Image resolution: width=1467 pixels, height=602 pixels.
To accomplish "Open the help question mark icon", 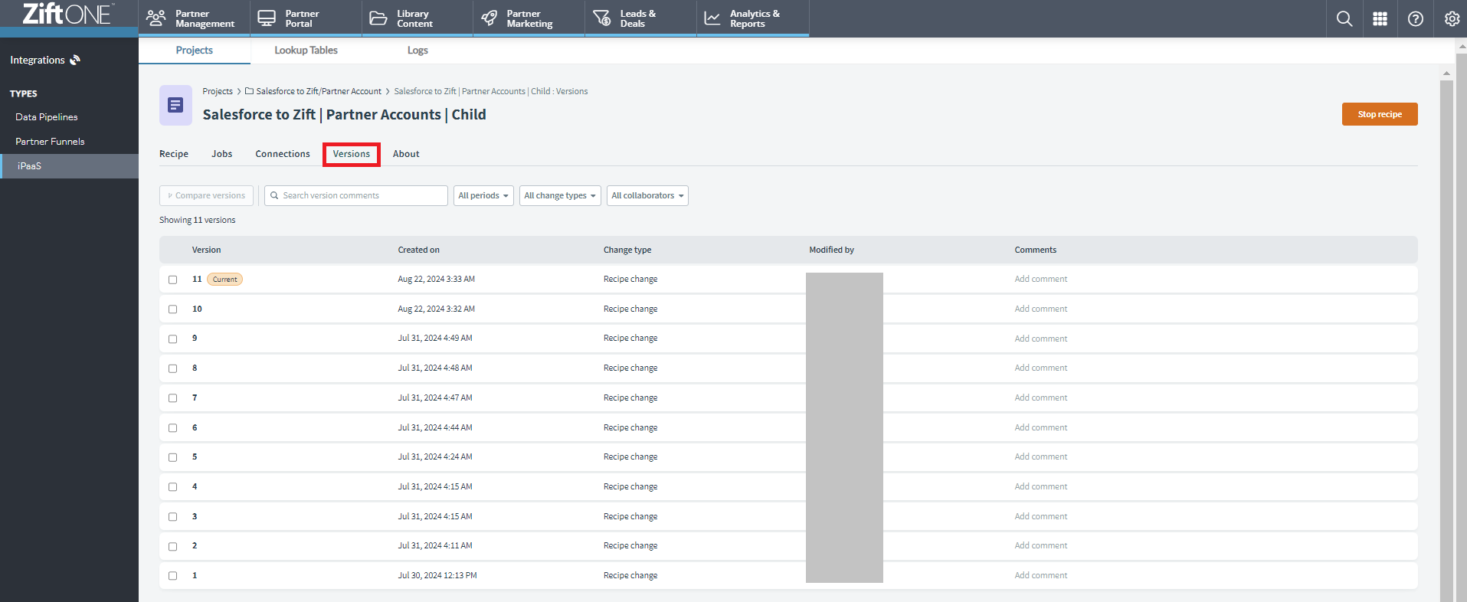I will pyautogui.click(x=1416, y=18).
